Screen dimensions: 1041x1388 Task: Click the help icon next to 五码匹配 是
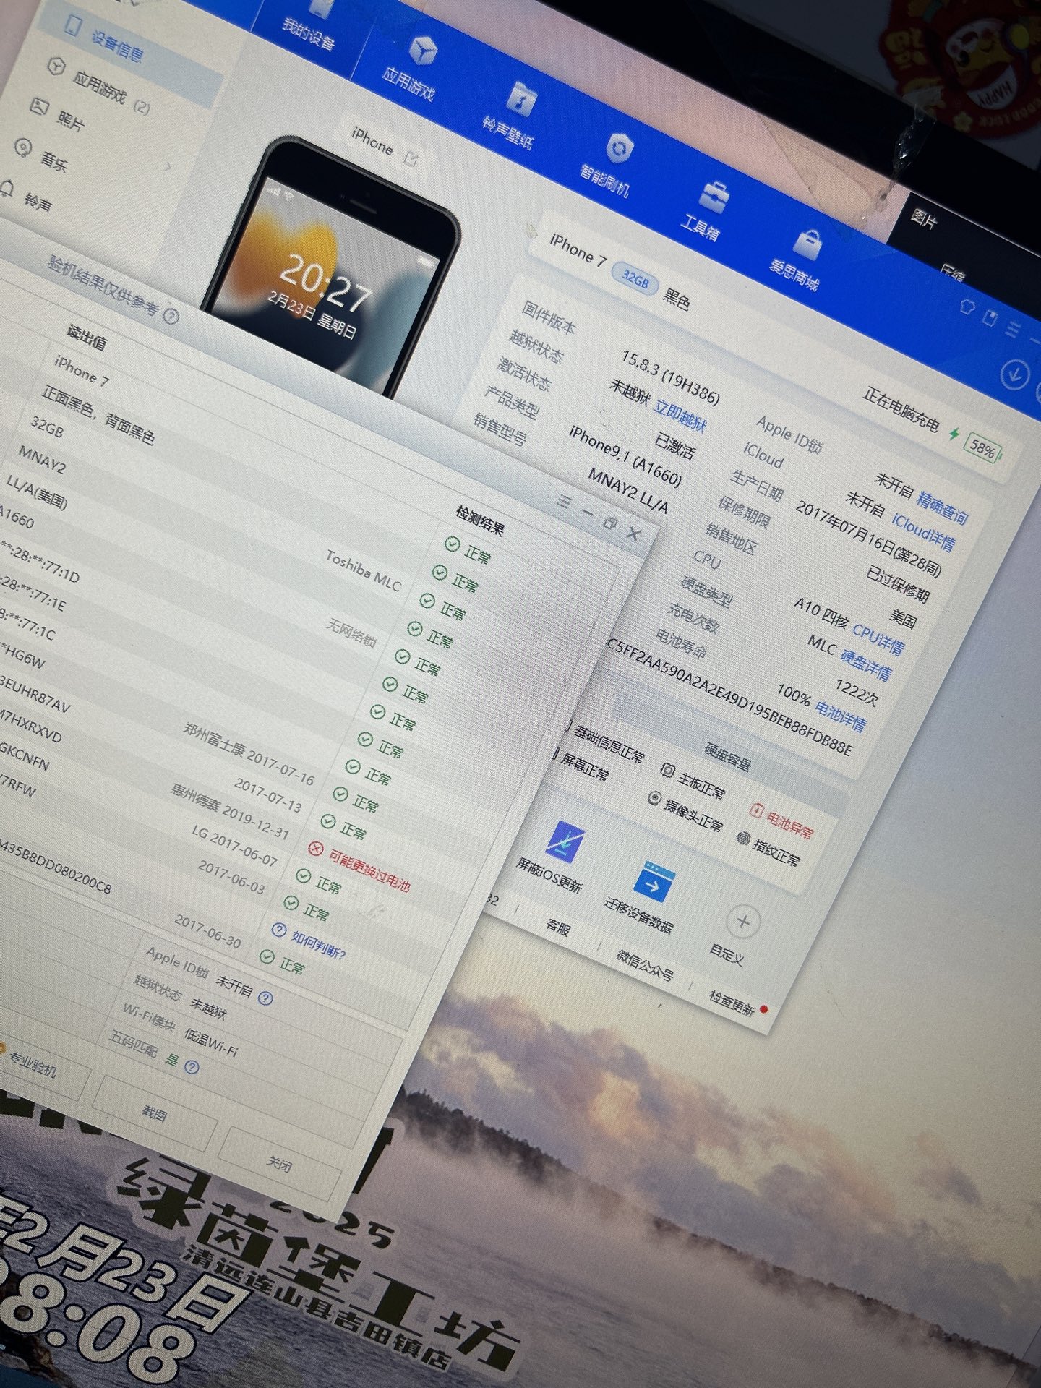[192, 1067]
